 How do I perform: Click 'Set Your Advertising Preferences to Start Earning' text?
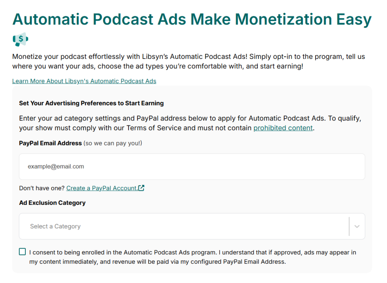[91, 103]
